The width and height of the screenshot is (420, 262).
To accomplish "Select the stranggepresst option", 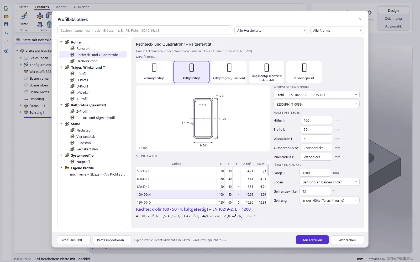I will click(304, 72).
